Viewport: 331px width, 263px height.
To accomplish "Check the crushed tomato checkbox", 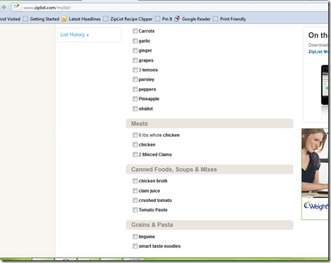I will click(x=135, y=201).
